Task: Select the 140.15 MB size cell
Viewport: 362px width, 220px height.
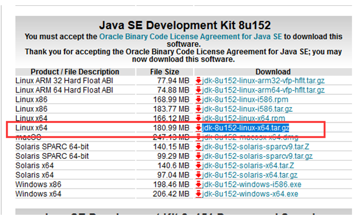Action: click(171, 147)
